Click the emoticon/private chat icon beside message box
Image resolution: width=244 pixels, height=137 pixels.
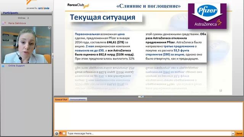pyautogui.click(x=63, y=134)
